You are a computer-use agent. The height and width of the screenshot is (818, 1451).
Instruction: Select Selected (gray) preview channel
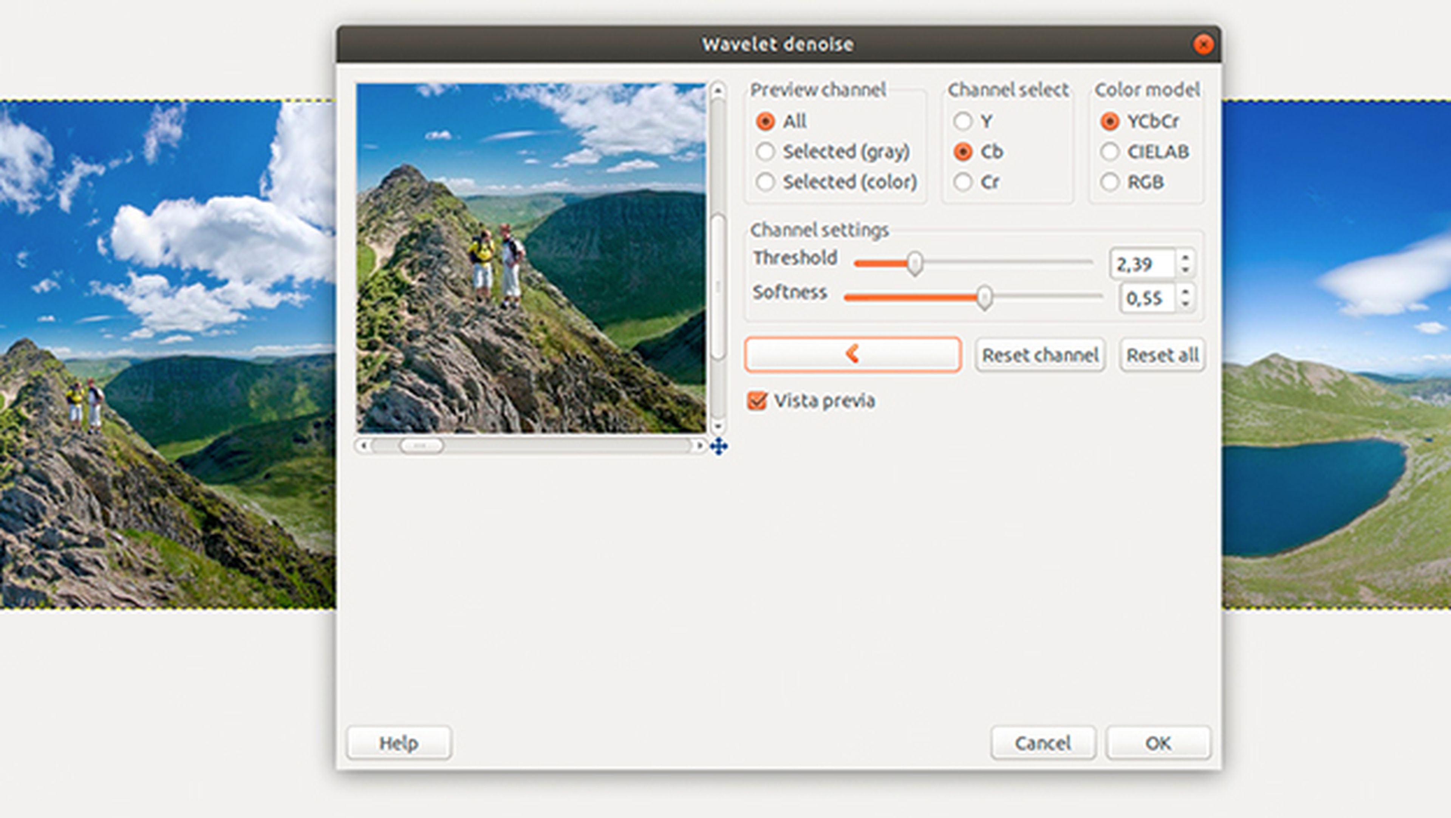click(x=766, y=151)
